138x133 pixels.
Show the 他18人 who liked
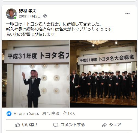coord(70,114)
